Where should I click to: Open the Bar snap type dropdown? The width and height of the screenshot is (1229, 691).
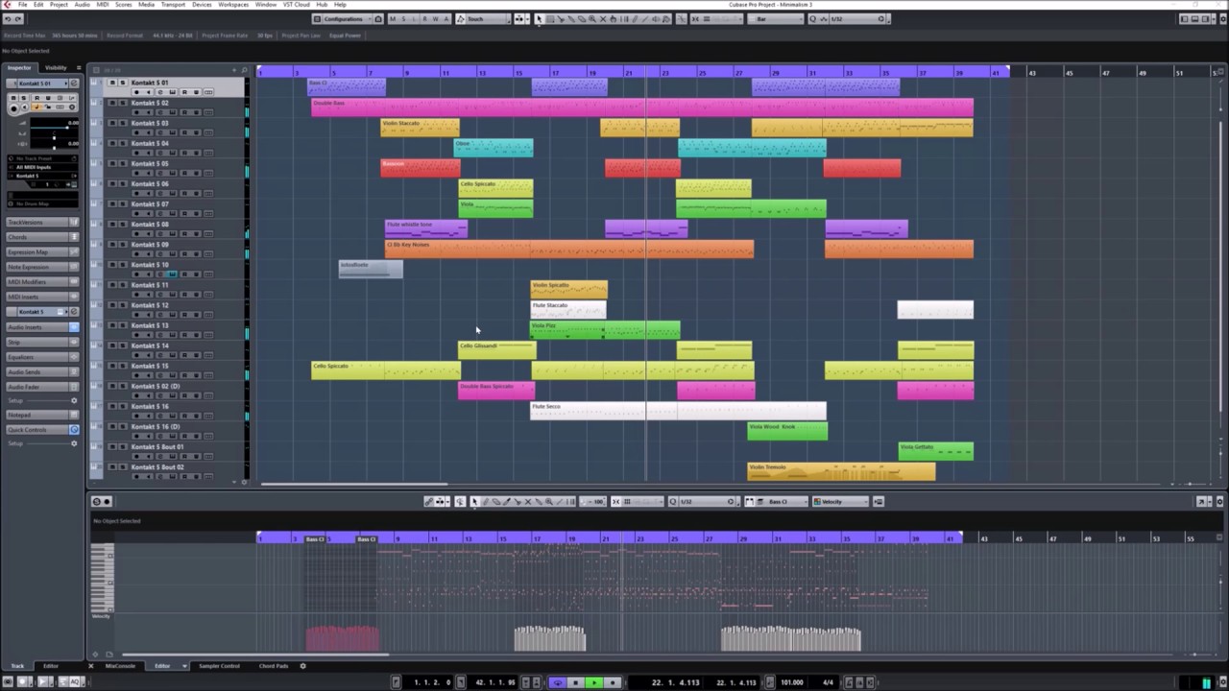(775, 19)
